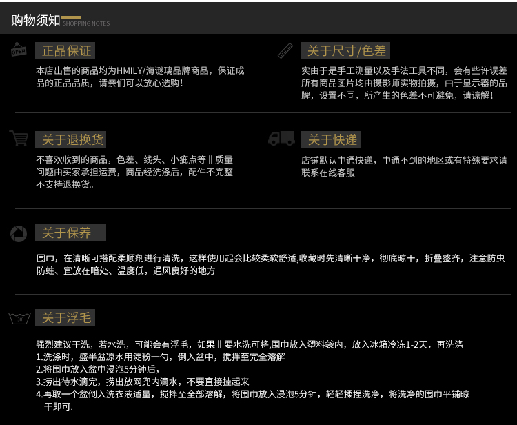The width and height of the screenshot is (517, 425).
Task: Click the wash basin icon beside 关于浮毛
Action: coord(19,318)
